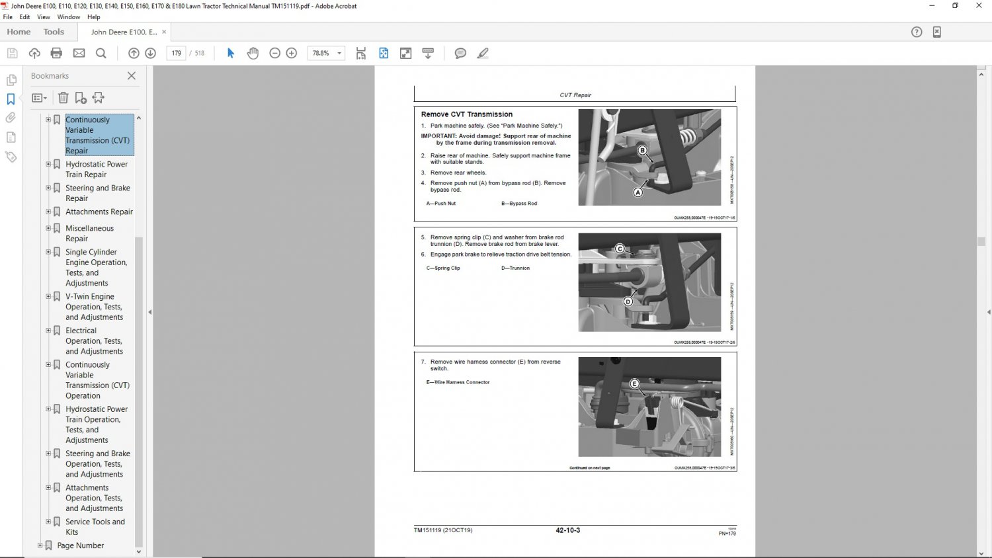Go to previous page arrow icon

(x=134, y=54)
